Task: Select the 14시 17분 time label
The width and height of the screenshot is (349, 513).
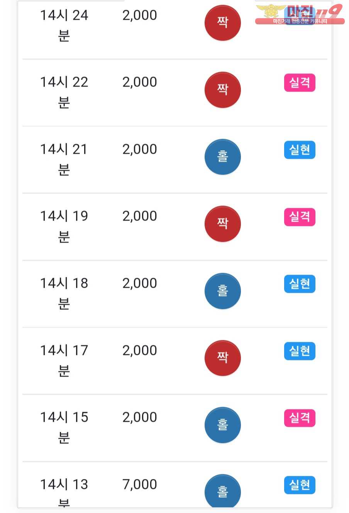Action: 64,360
